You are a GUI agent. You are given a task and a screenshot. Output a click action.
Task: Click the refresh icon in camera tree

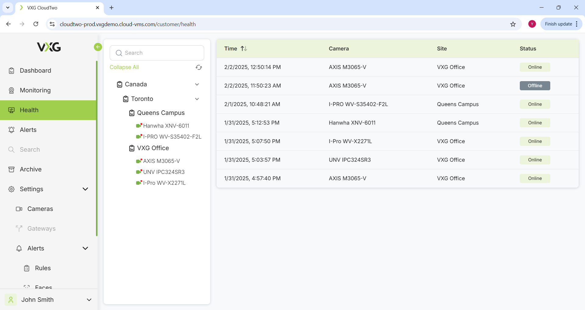[x=199, y=67]
